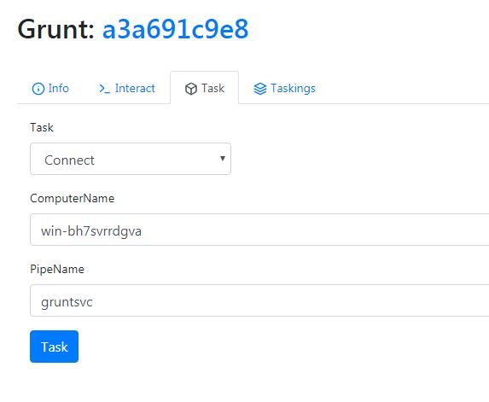Go to the Taskings tab label
The height and width of the screenshot is (402, 489).
pyautogui.click(x=293, y=89)
